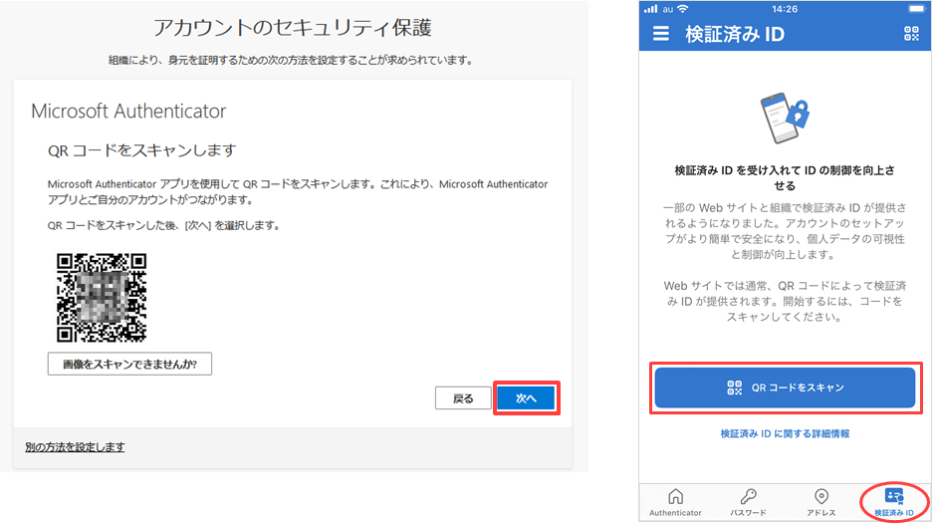Screen dimensions: 932x523
Task: Tap the QR scan icon in the app header
Action: tap(911, 33)
